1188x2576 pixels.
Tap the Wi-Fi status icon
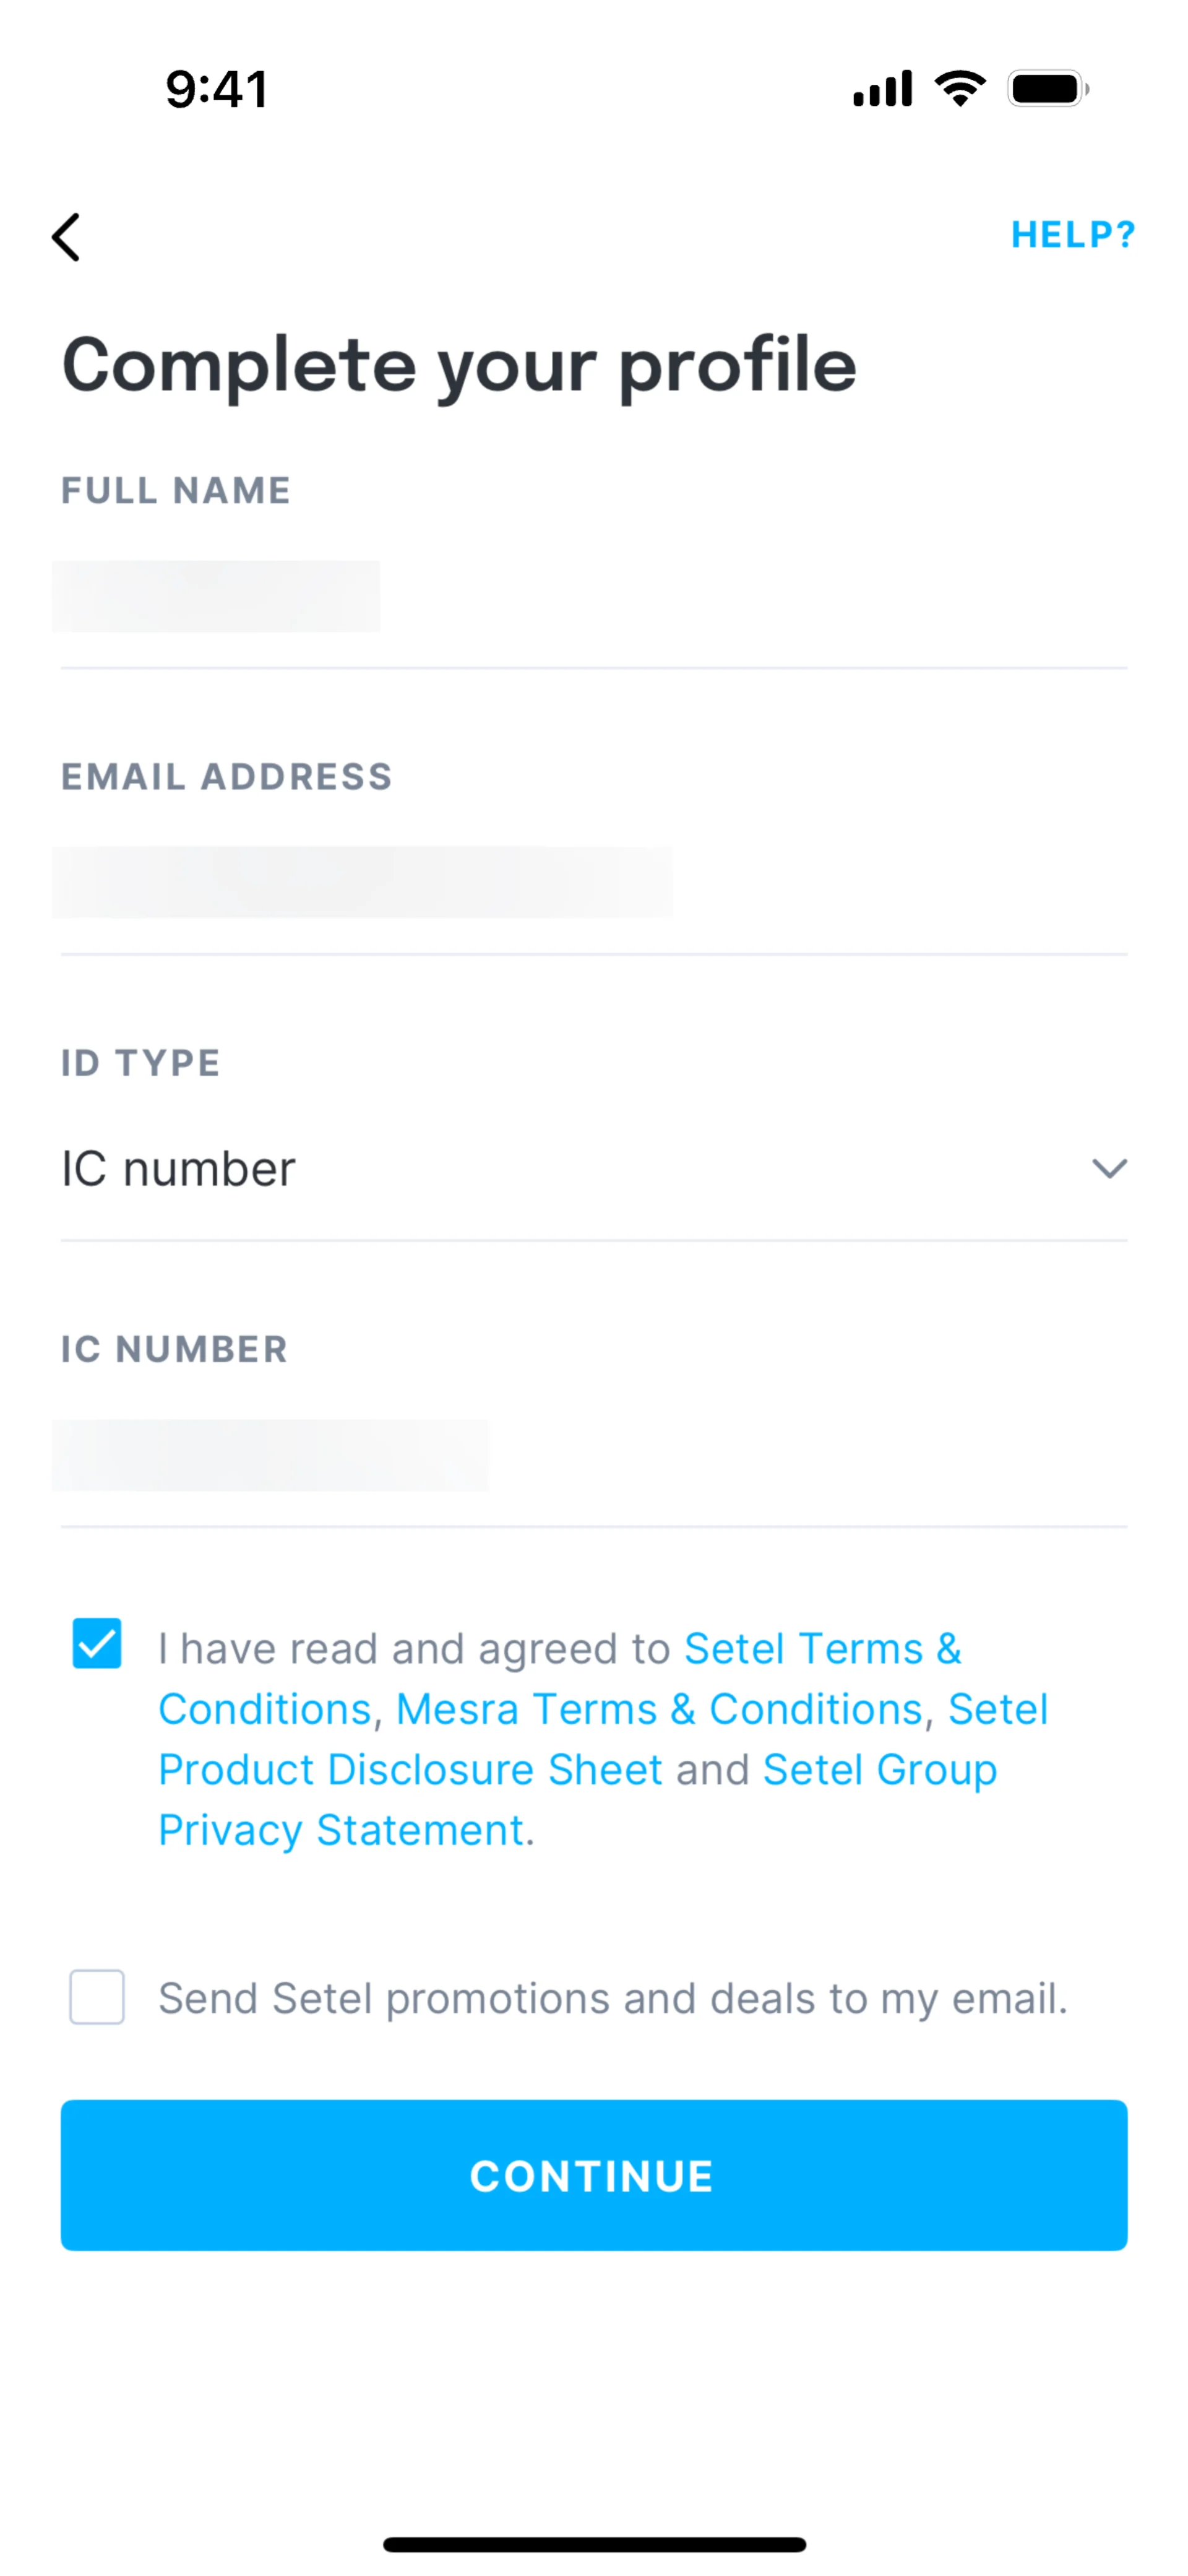(x=960, y=89)
